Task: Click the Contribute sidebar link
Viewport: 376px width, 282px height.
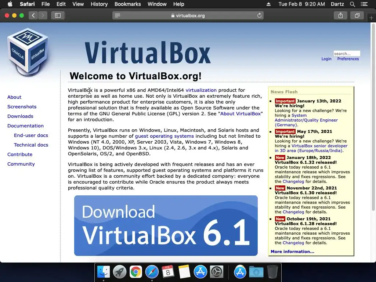Action: point(20,155)
